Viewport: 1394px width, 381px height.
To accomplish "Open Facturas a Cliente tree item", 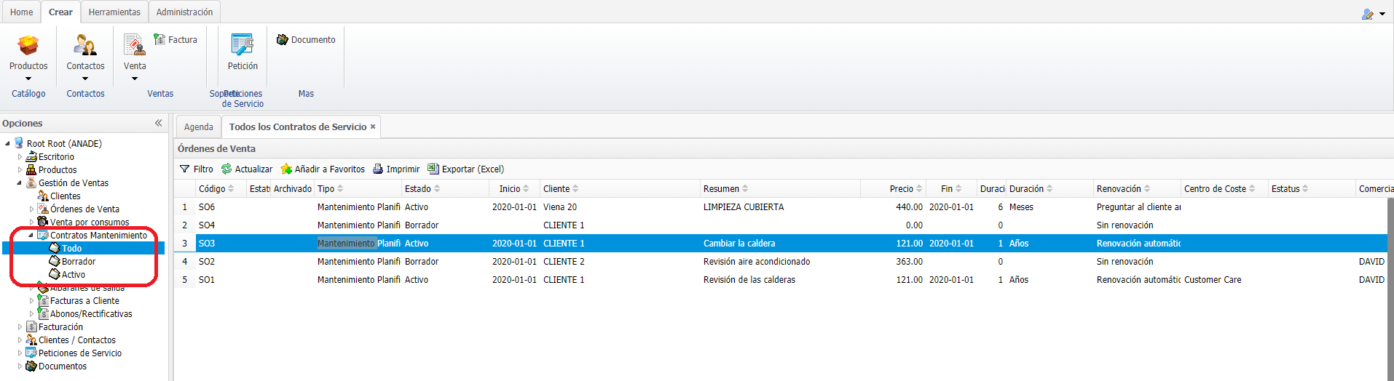I will pyautogui.click(x=84, y=301).
